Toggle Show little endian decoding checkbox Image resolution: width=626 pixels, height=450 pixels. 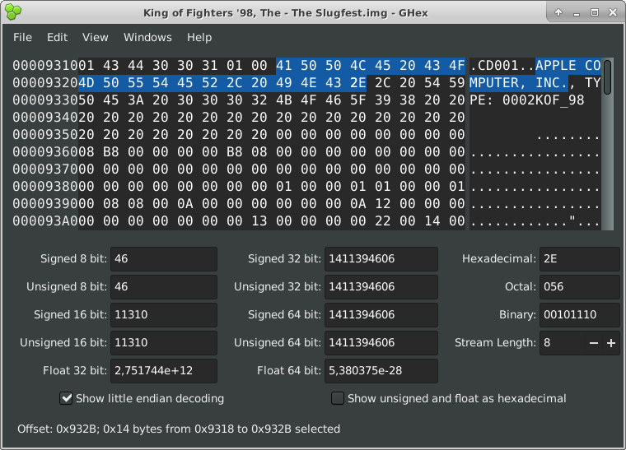click(66, 398)
